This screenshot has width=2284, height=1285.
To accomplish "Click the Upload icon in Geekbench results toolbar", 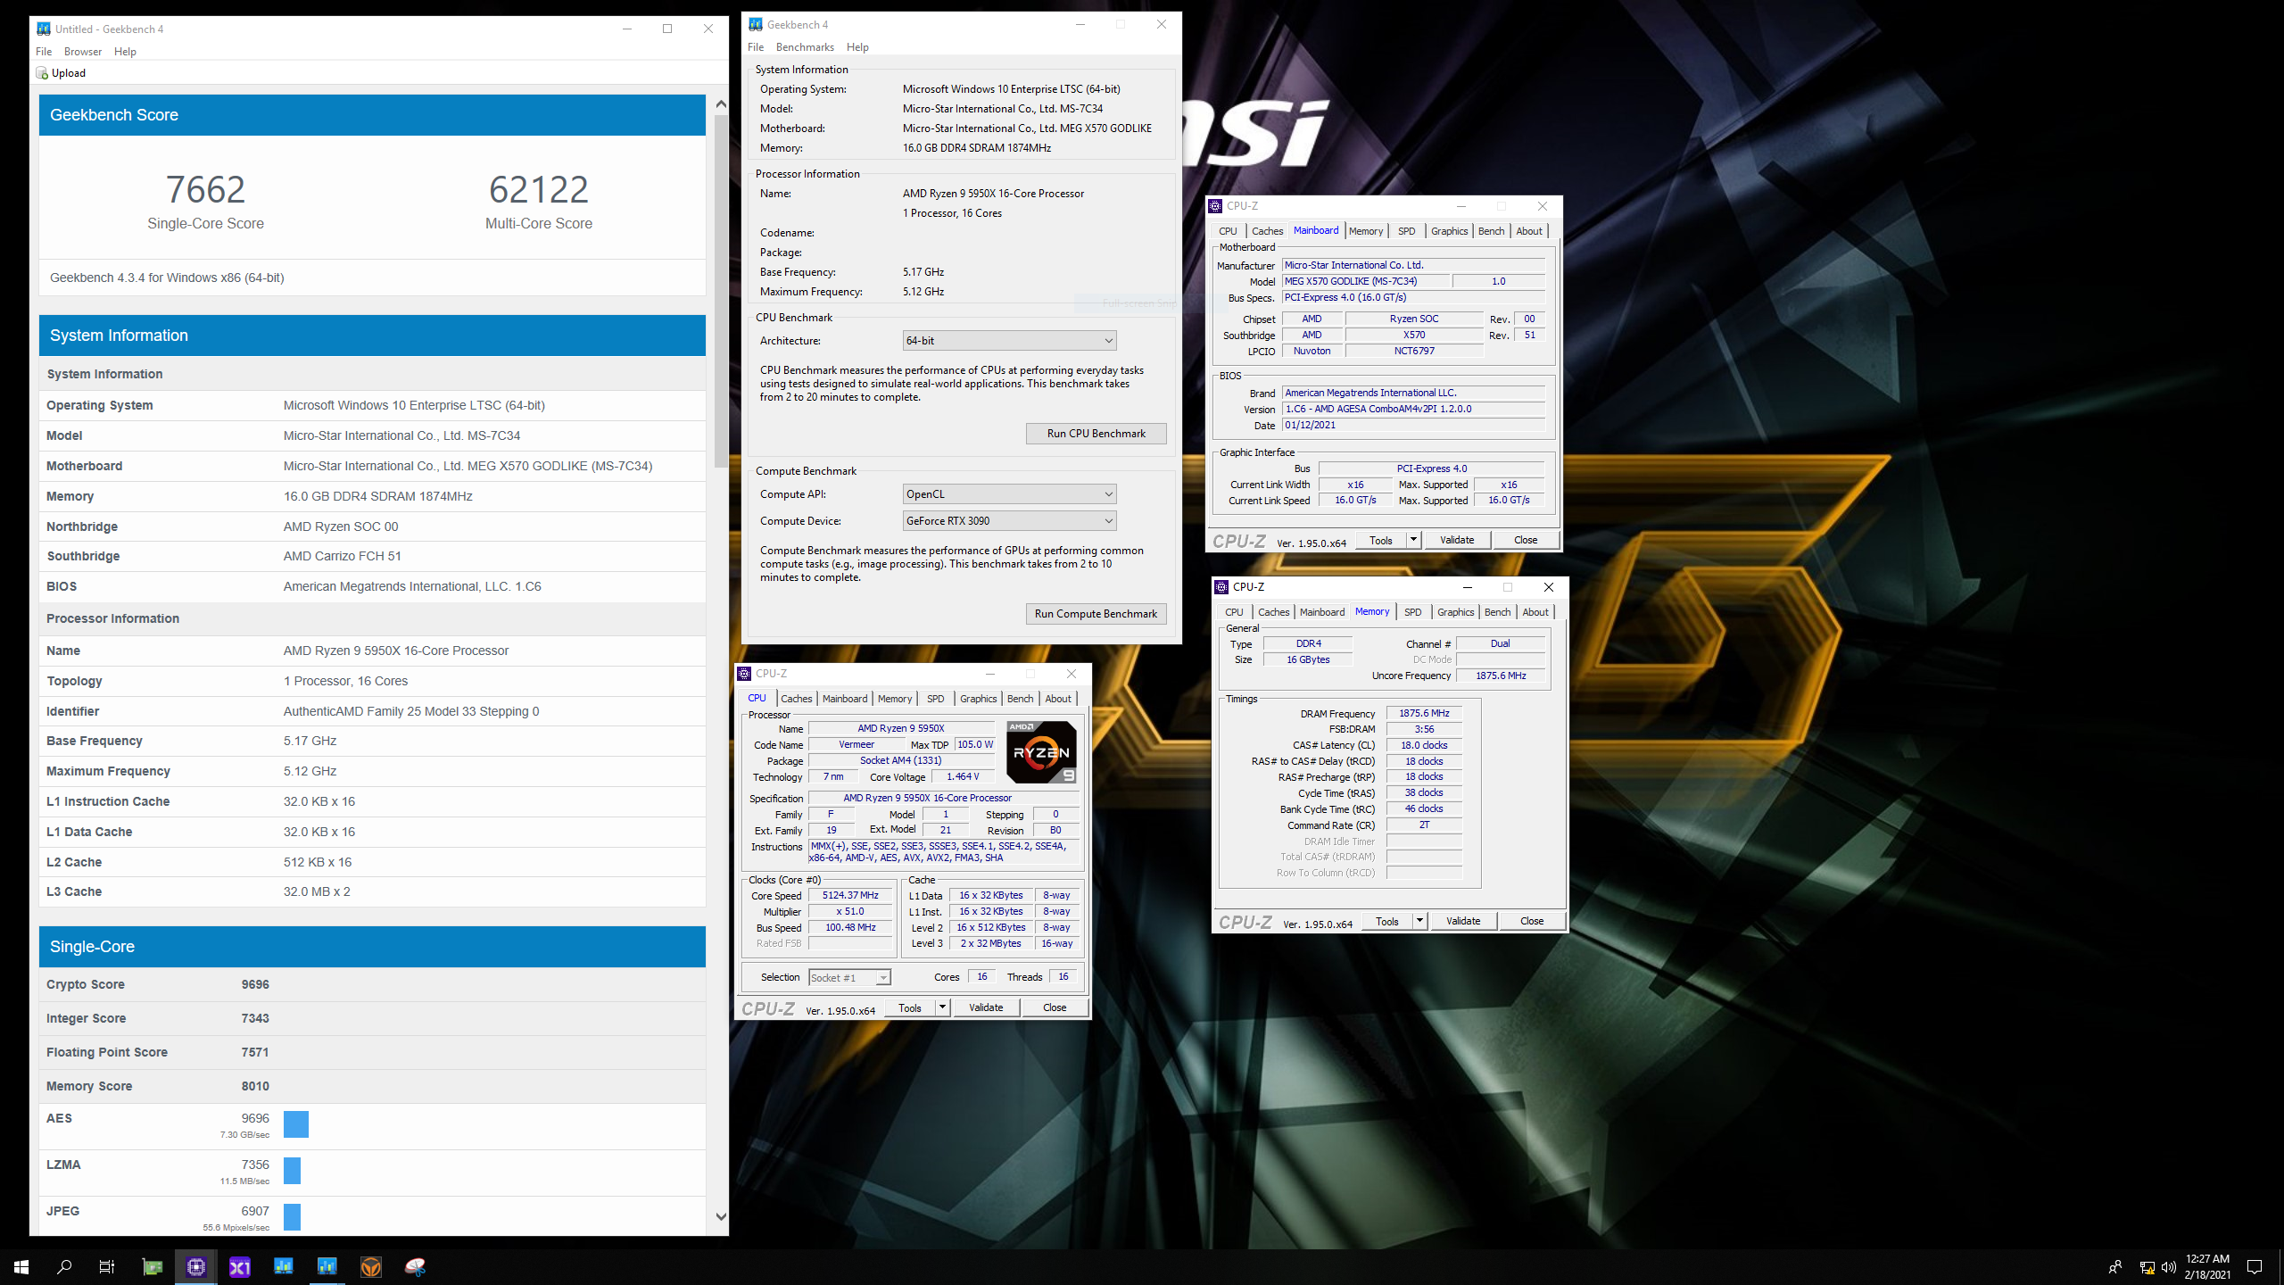I will pos(42,73).
